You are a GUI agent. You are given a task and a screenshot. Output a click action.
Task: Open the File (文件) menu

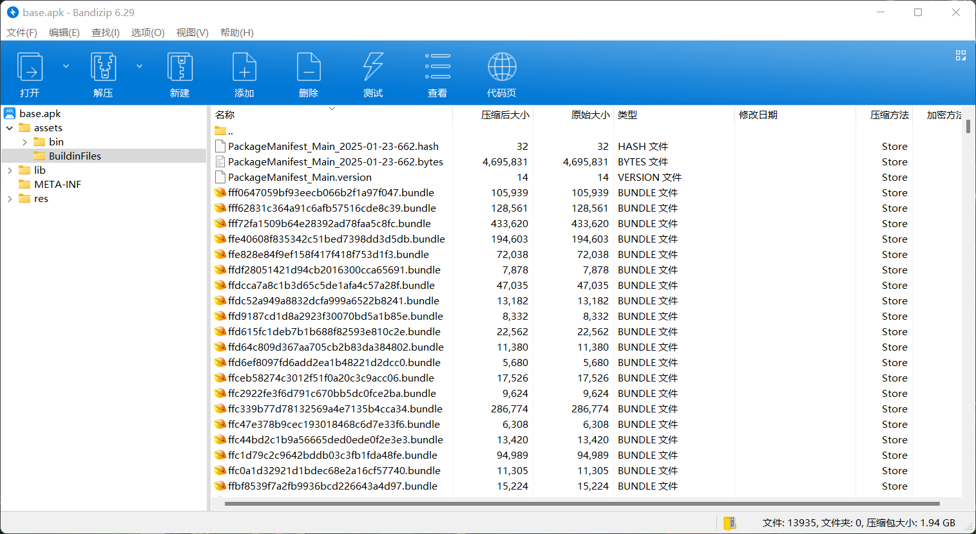coord(22,33)
